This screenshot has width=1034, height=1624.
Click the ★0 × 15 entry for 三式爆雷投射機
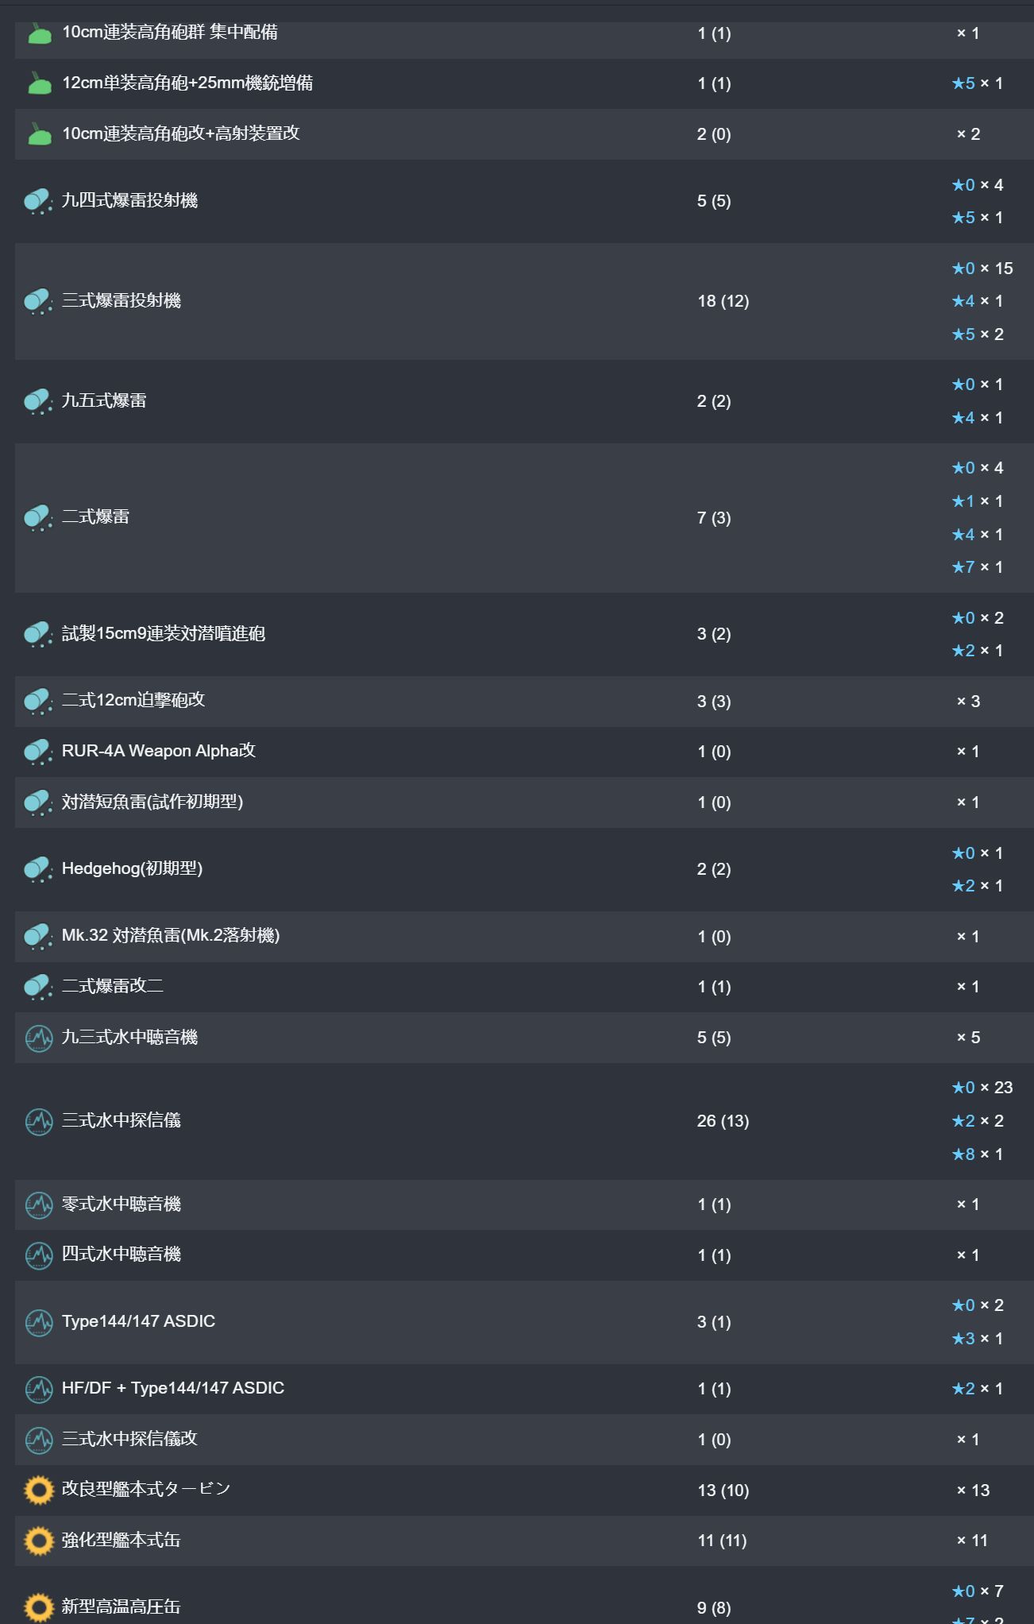point(982,269)
